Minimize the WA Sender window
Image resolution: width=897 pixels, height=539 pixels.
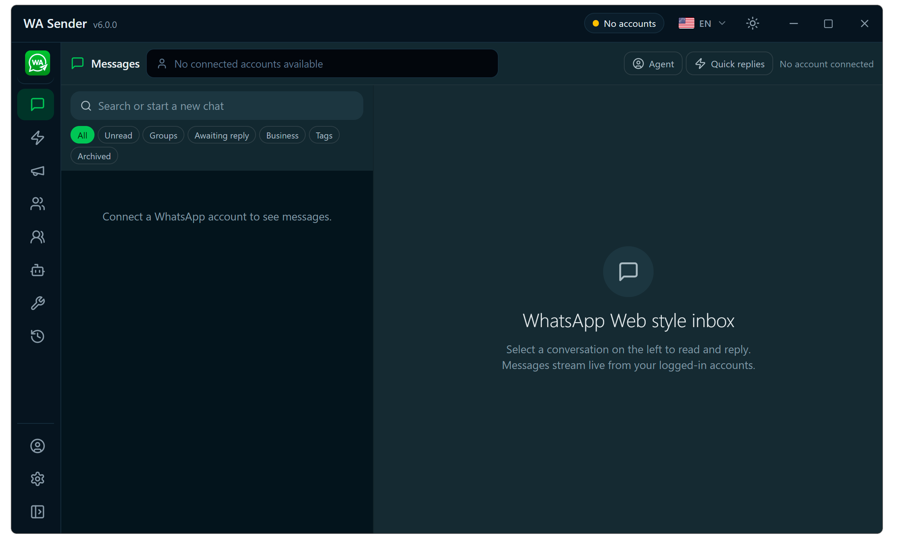pos(794,24)
